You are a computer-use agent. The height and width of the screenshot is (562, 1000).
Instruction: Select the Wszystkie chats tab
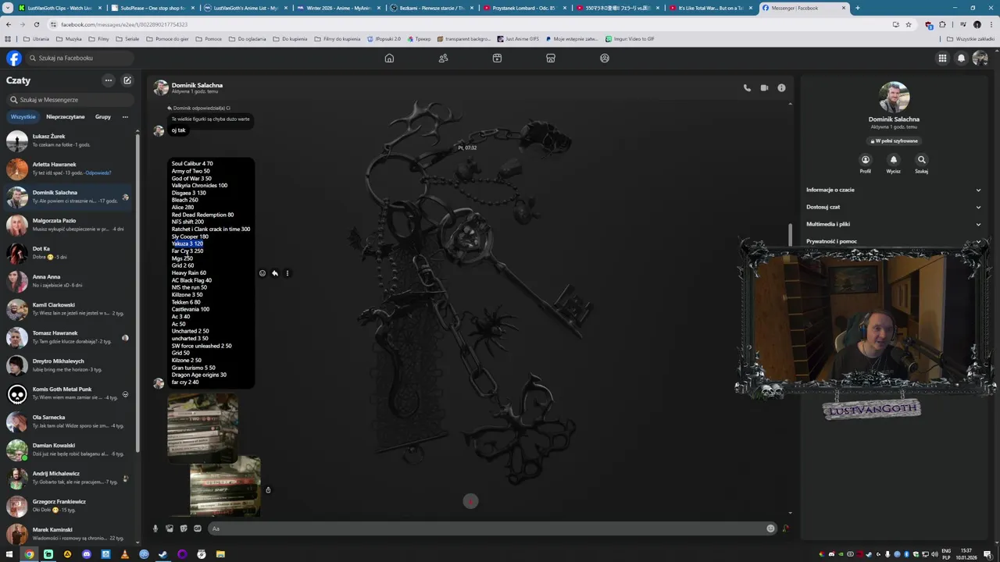tap(23, 117)
